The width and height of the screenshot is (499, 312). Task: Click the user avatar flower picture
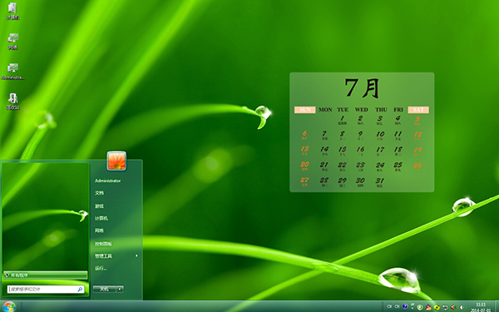(116, 161)
